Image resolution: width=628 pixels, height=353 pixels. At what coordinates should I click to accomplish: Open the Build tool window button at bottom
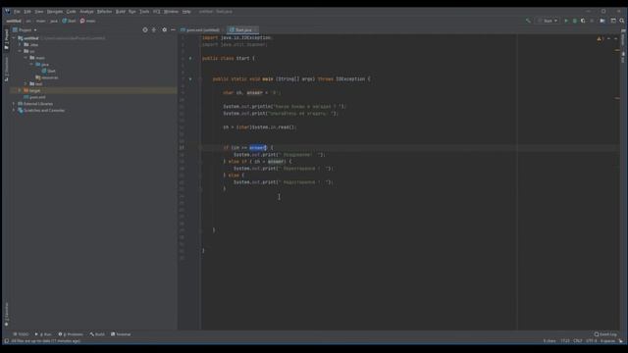tap(97, 334)
